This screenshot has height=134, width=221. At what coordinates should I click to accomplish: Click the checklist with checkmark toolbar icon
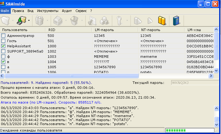coord(92,21)
